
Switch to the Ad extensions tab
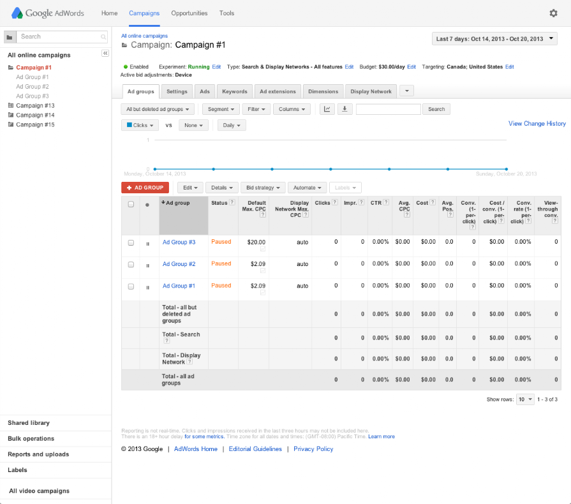point(278,91)
